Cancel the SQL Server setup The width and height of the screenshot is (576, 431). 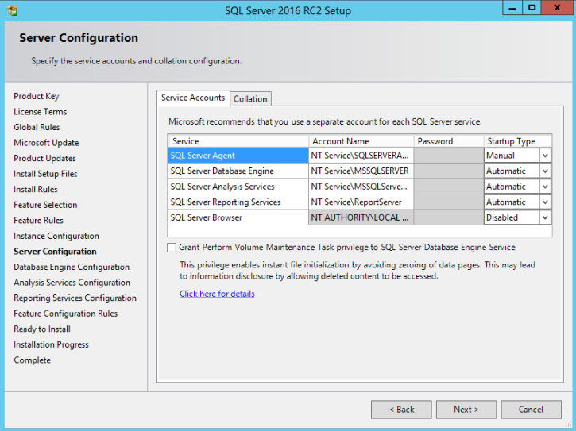tap(532, 410)
